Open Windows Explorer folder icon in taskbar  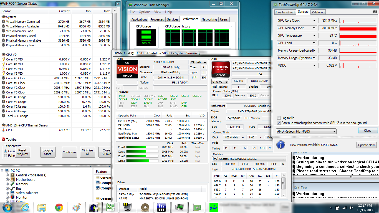tap(42, 207)
